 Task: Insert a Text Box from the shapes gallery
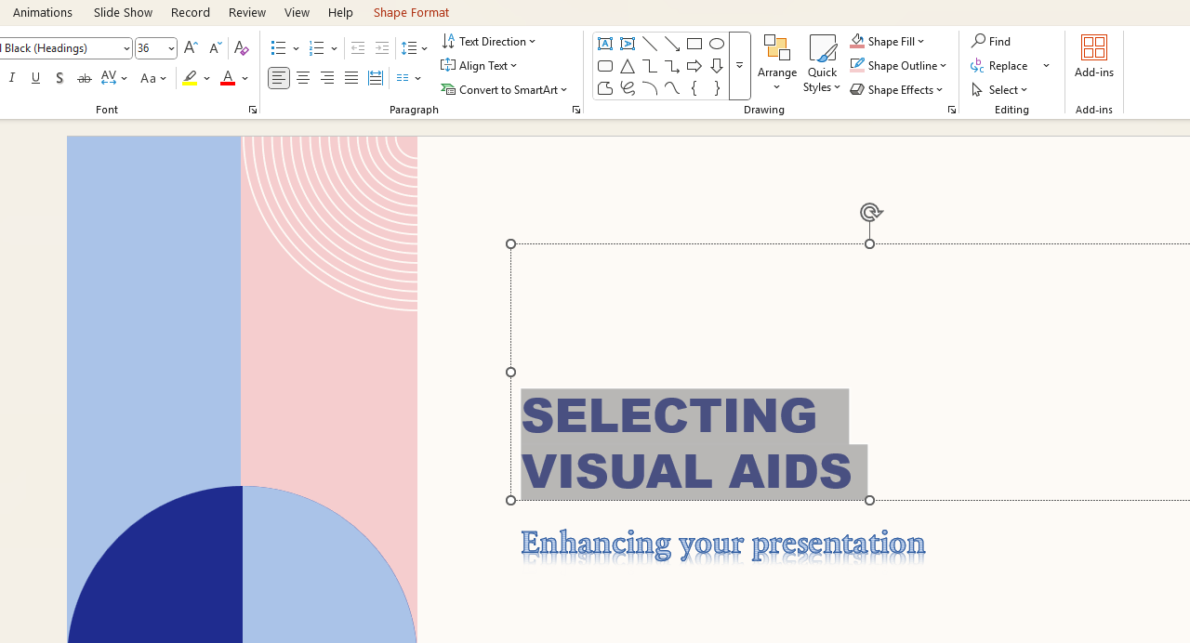605,44
